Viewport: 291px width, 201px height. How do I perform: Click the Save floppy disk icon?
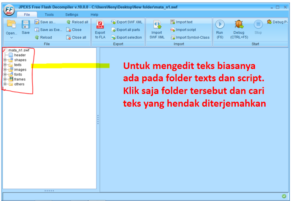[x=26, y=24]
